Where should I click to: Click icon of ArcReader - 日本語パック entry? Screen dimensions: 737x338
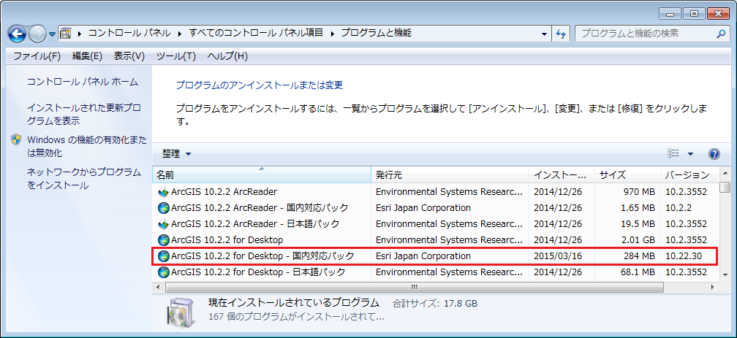click(x=163, y=224)
